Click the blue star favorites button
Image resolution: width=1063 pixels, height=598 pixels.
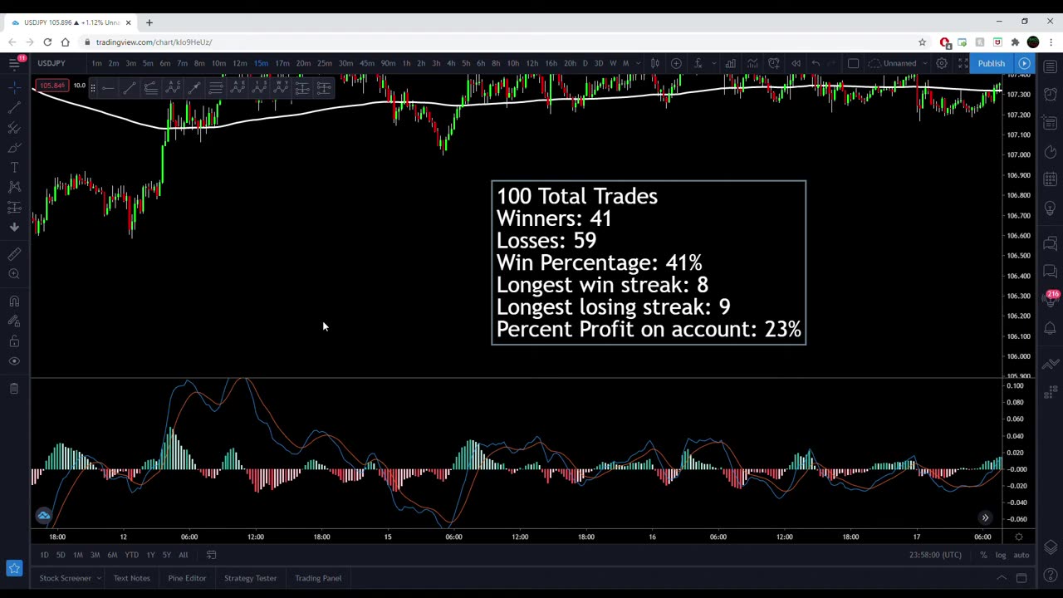coord(14,568)
